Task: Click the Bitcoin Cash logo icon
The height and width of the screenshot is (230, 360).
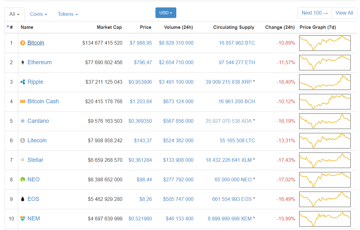Action: click(22, 101)
